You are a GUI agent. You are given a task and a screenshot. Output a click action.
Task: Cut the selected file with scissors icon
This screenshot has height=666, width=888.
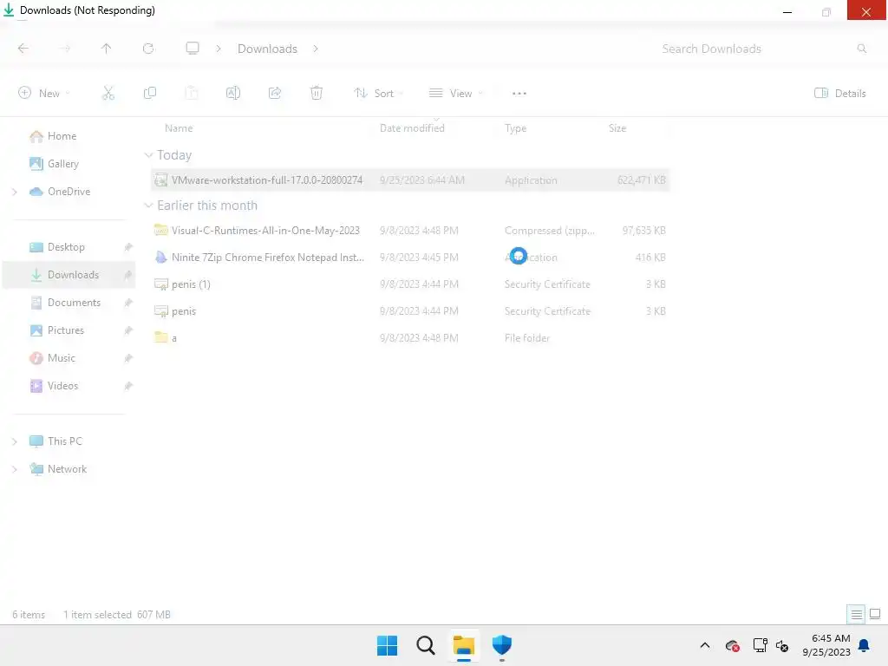tap(108, 94)
